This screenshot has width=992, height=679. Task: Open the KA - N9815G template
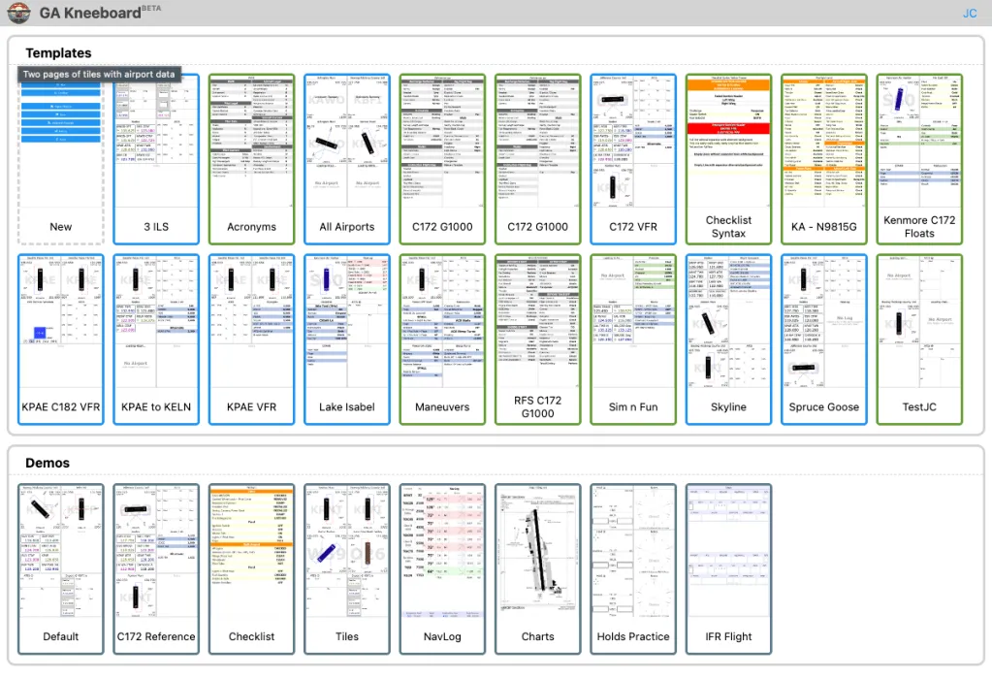coord(823,160)
